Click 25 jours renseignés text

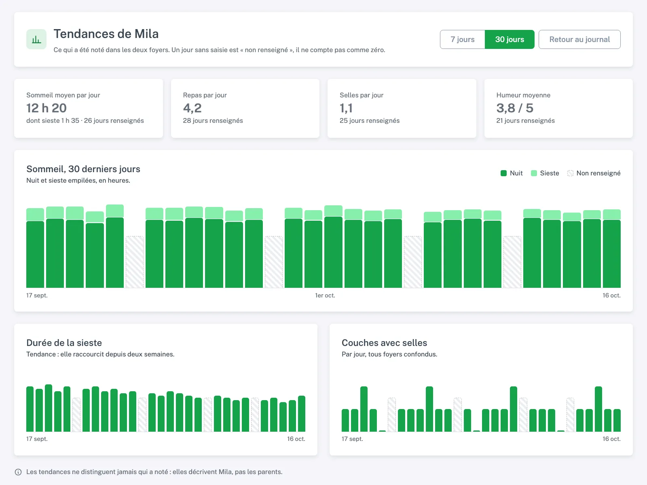tap(370, 120)
